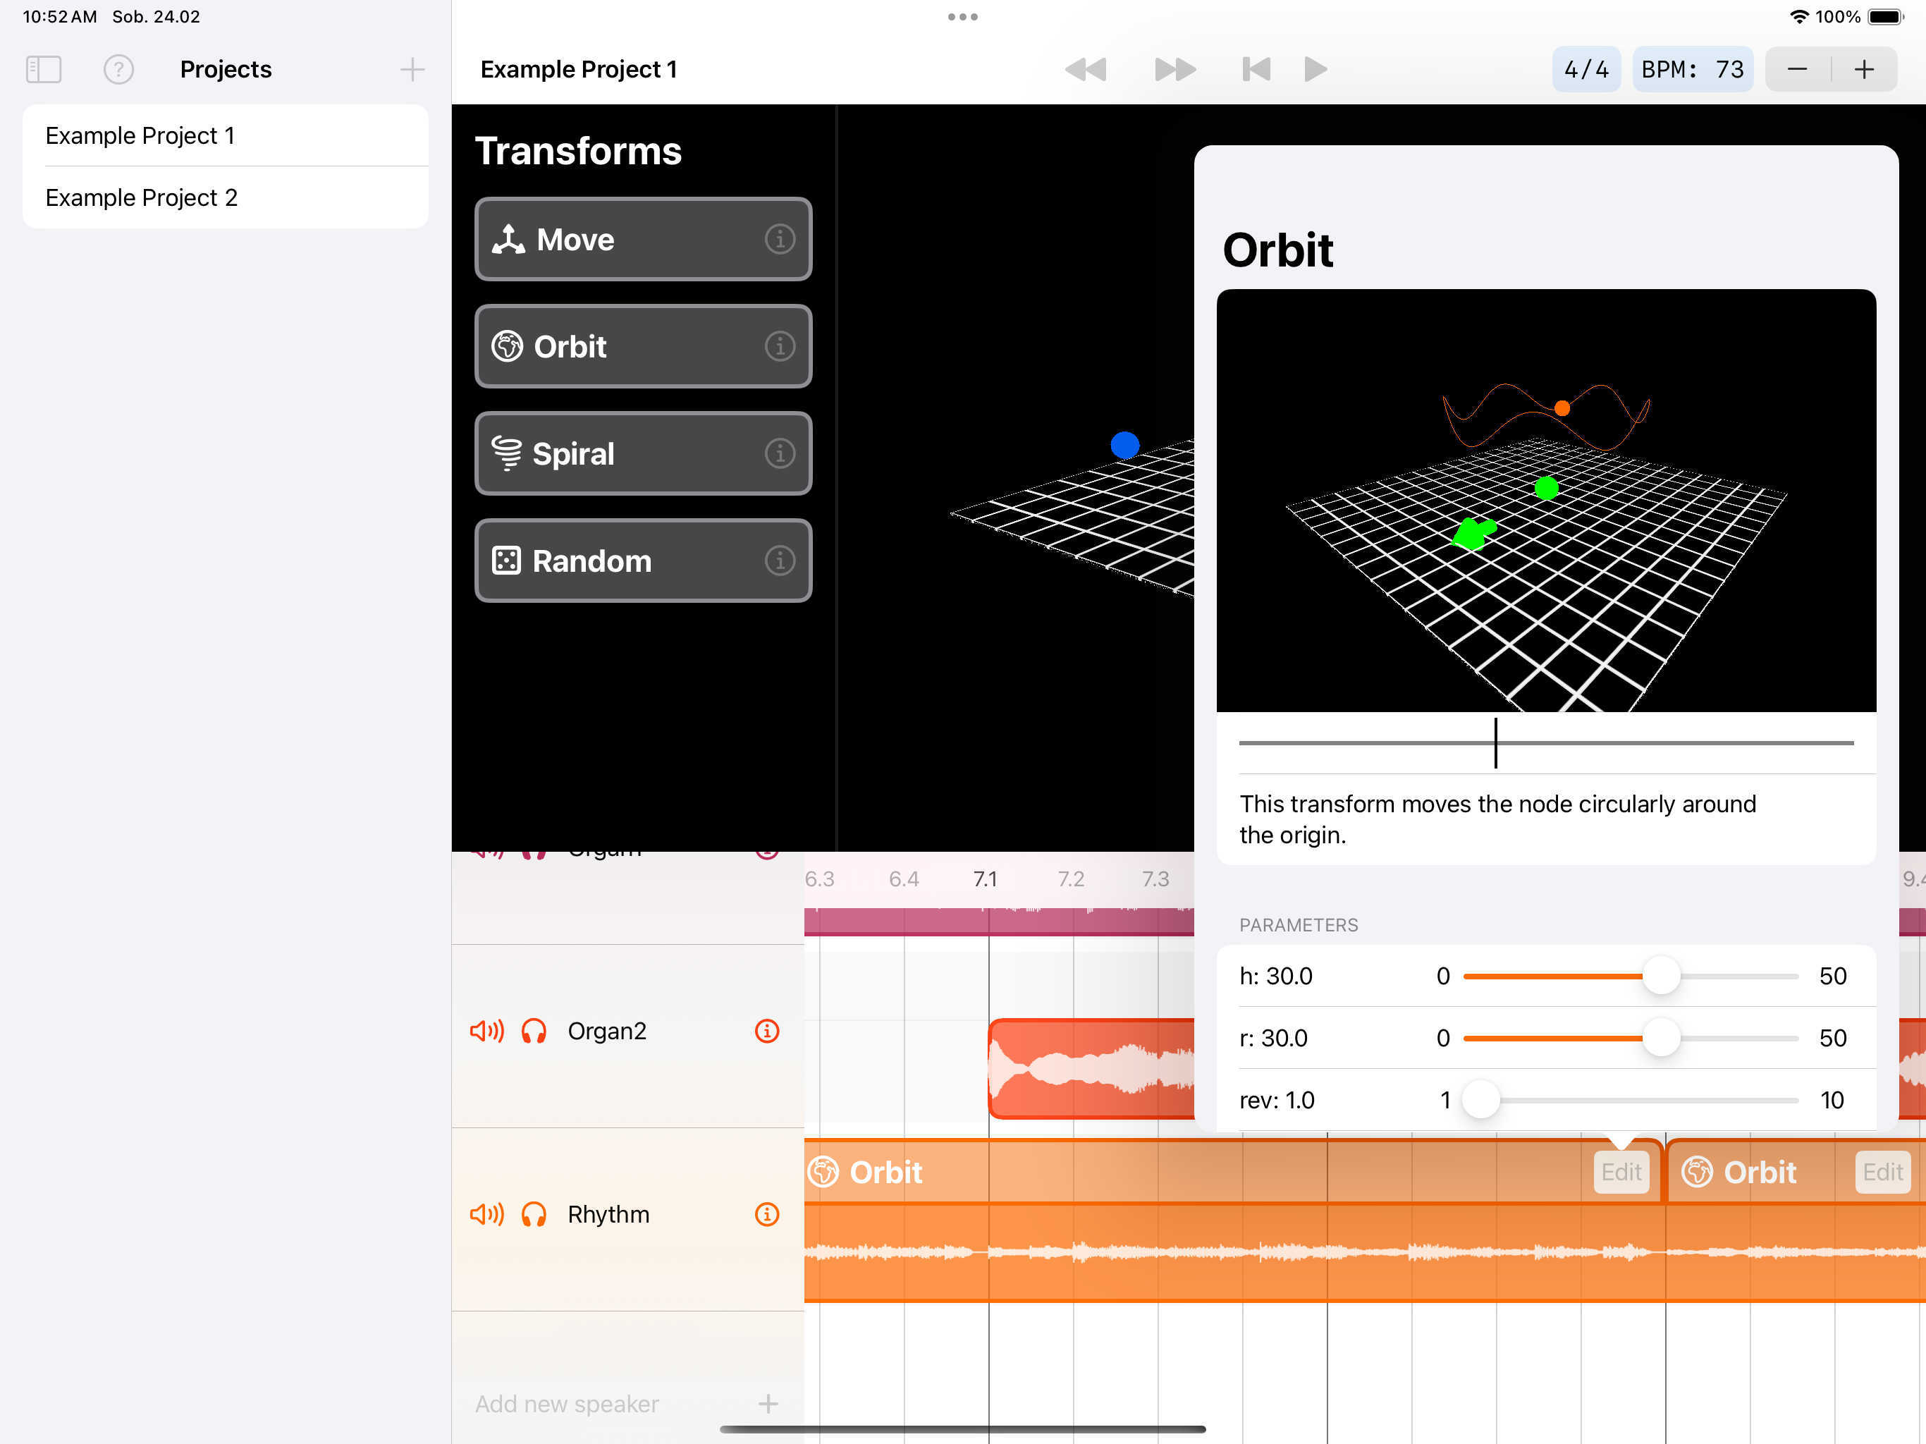The image size is (1926, 1444).
Task: Click the rewind playback button
Action: point(1085,69)
